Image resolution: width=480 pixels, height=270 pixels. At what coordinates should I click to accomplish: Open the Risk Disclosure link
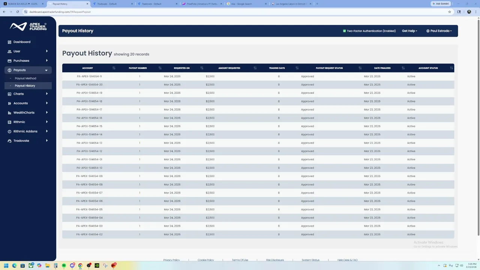[x=275, y=260]
